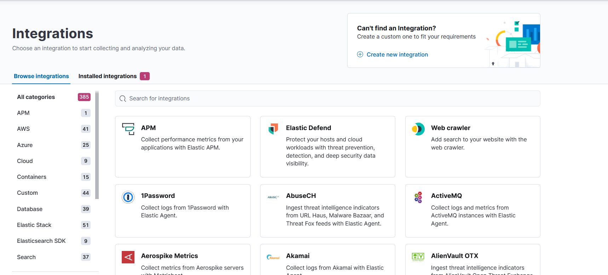The image size is (608, 275).
Task: Click the category list scrollbar
Action: 97,145
